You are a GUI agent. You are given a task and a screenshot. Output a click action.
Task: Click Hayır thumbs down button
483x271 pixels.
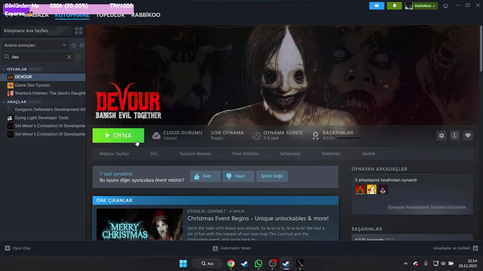tap(238, 176)
